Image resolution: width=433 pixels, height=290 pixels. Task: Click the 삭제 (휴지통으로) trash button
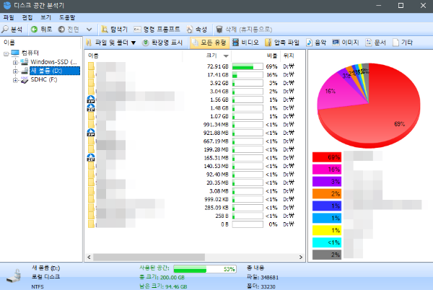coord(244,30)
